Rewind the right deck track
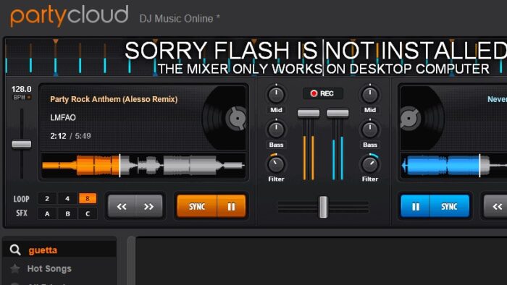The height and width of the screenshot is (285, 507). [495, 207]
